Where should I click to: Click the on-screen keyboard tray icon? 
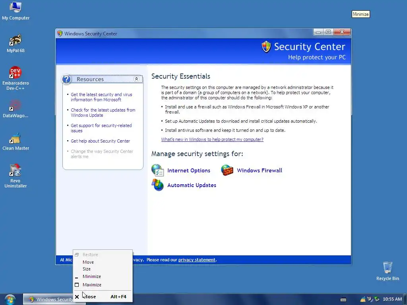click(343, 299)
